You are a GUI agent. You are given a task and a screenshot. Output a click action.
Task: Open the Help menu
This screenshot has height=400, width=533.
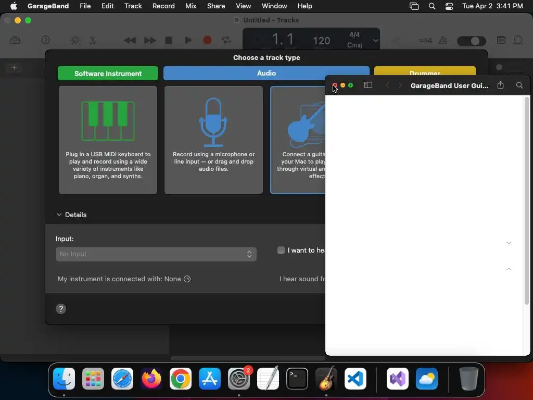point(304,6)
